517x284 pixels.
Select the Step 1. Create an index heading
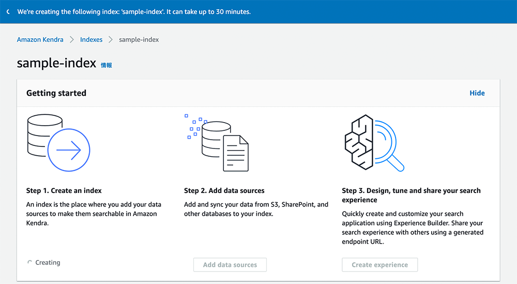(x=64, y=191)
